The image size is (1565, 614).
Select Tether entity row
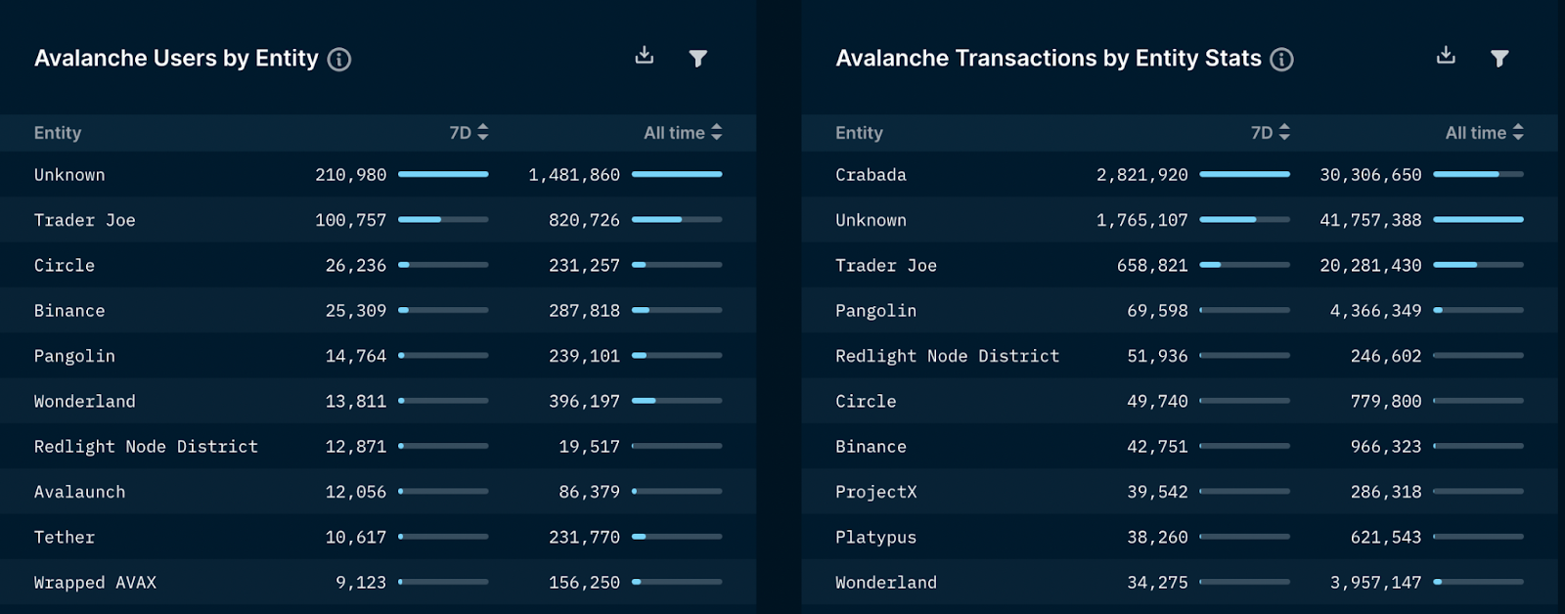(x=378, y=537)
